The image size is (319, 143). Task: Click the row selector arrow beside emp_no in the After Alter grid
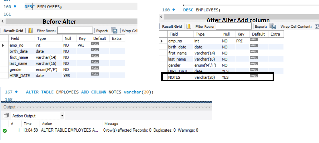tap(162, 41)
